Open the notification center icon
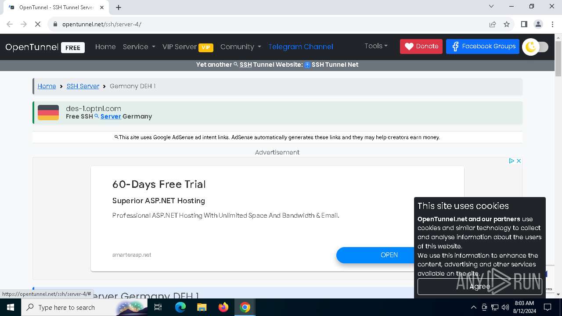Screen dimensions: 562x316 tap(548, 307)
